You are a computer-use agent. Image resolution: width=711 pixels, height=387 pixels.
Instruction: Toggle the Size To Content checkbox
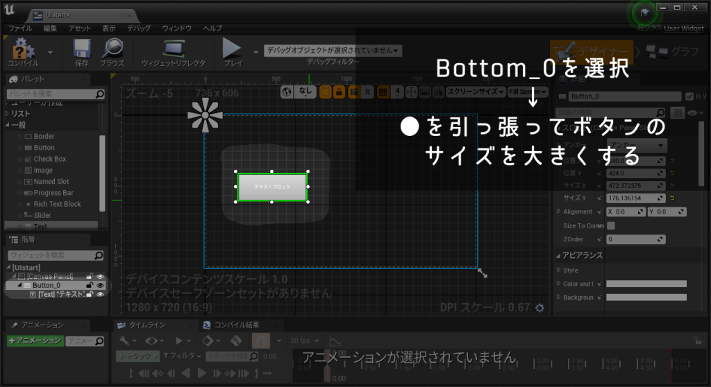pos(611,225)
